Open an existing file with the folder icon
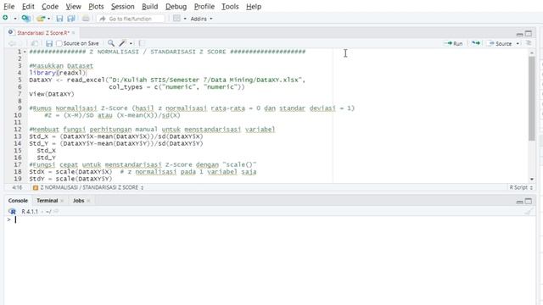543x305 pixels. pyautogui.click(x=41, y=19)
